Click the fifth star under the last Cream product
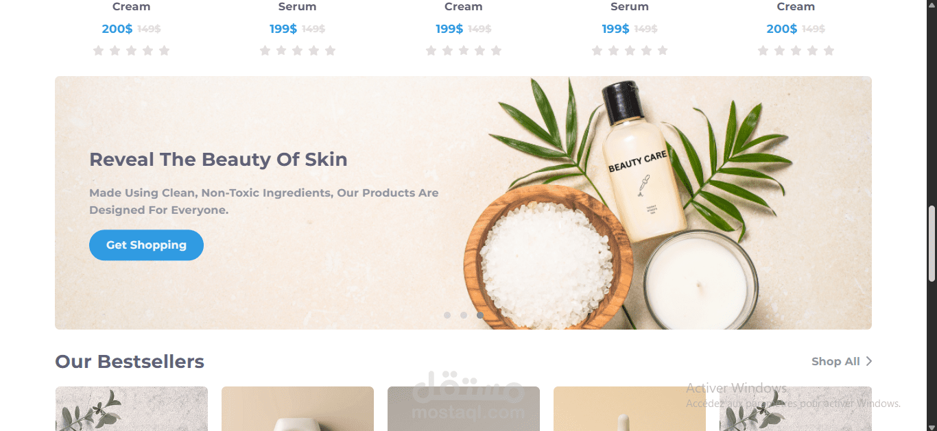The image size is (937, 431). [829, 50]
